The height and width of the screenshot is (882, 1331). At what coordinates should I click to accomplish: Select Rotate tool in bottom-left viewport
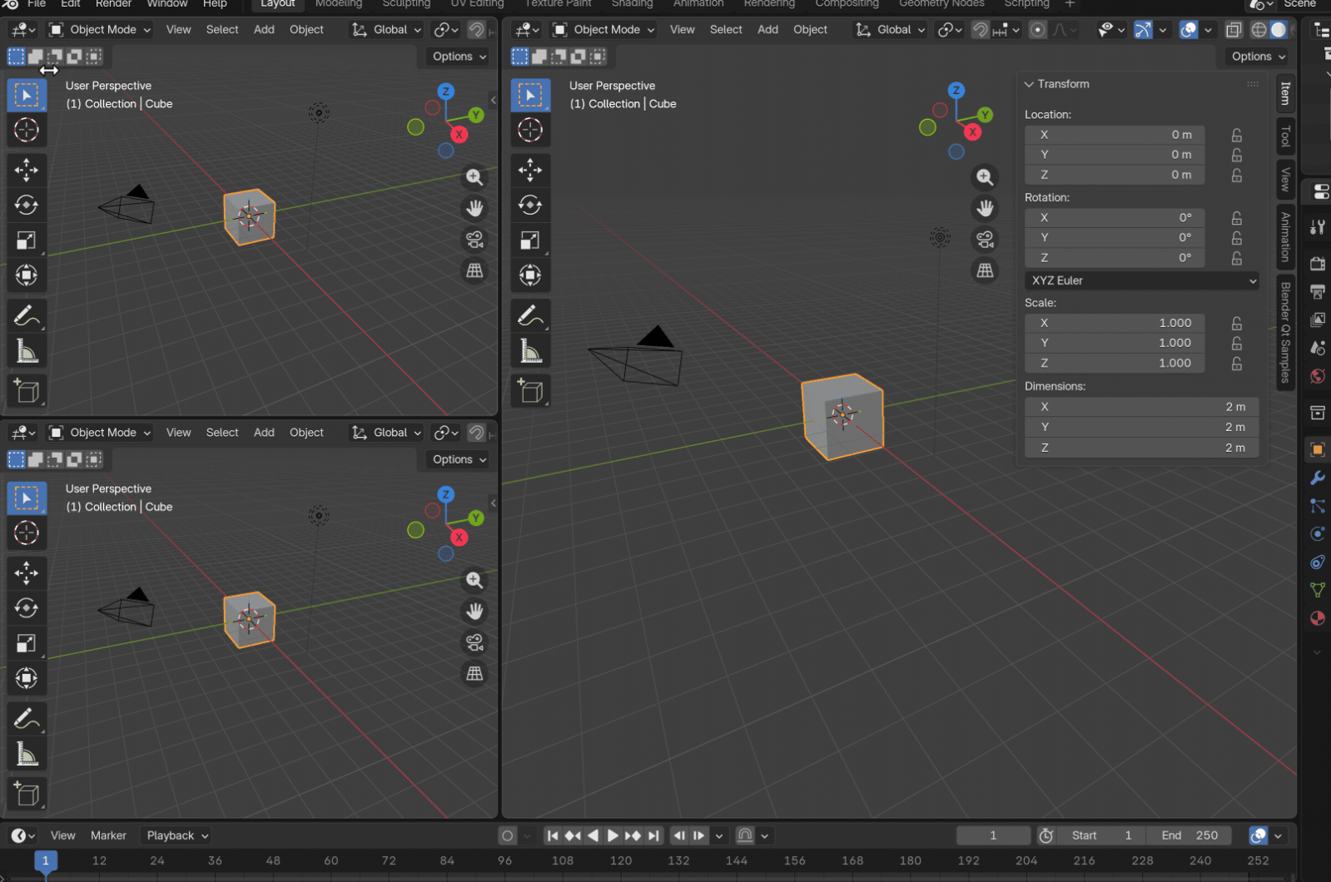click(27, 608)
